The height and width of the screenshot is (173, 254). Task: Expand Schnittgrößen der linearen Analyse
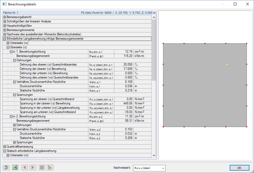(5, 22)
